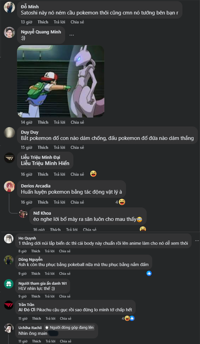The image size is (200, 344).
Task: Open Nguyễ Quang Minh's profile picture
Action: point(9,32)
